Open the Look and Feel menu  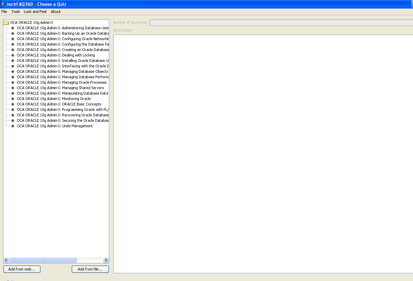(x=35, y=12)
